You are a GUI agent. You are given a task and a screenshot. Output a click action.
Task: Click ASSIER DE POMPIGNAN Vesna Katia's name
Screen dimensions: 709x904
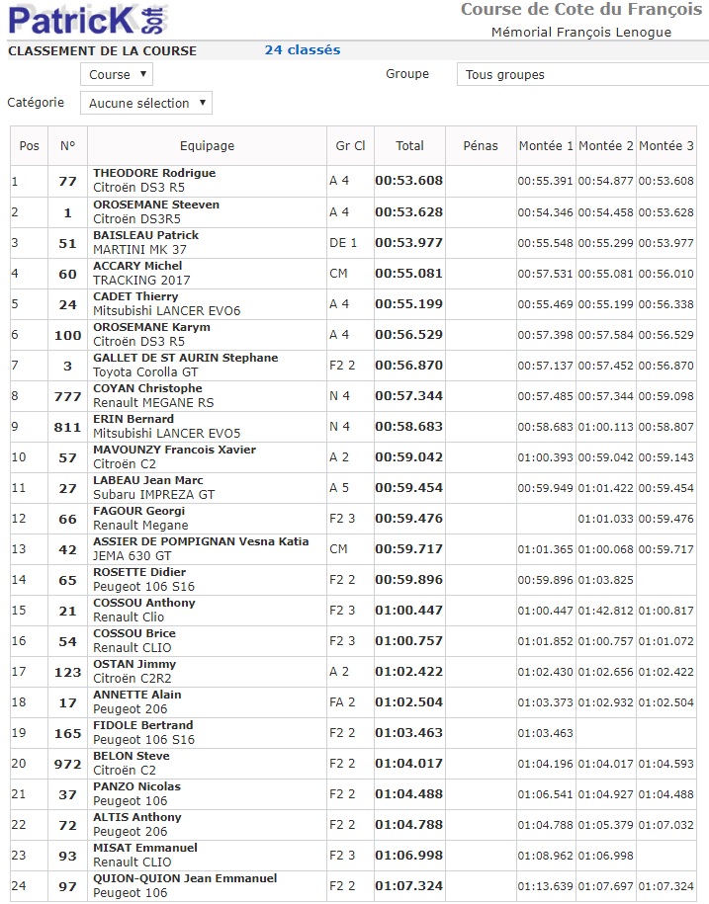[201, 541]
